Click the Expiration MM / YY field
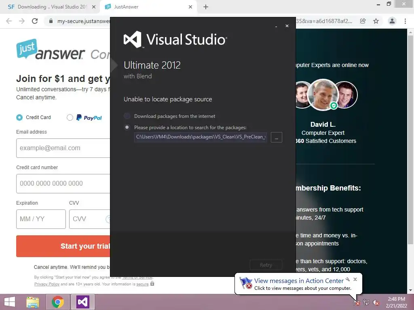Viewport: 414px width, 310px height. (41, 219)
